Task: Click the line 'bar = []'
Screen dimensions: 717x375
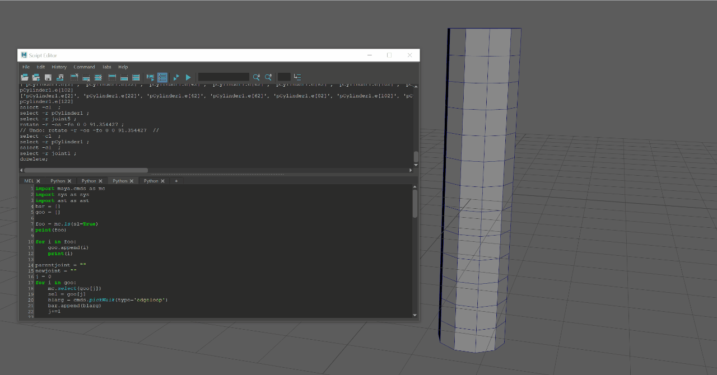Action: point(48,207)
